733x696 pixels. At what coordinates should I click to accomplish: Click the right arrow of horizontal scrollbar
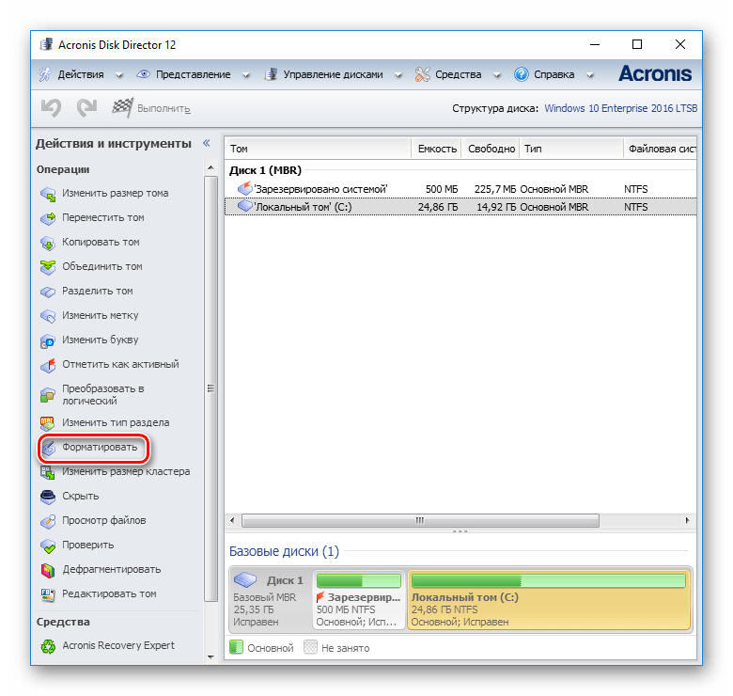687,520
